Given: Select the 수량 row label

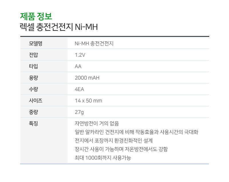Looking at the screenshot, I should tap(33, 89).
